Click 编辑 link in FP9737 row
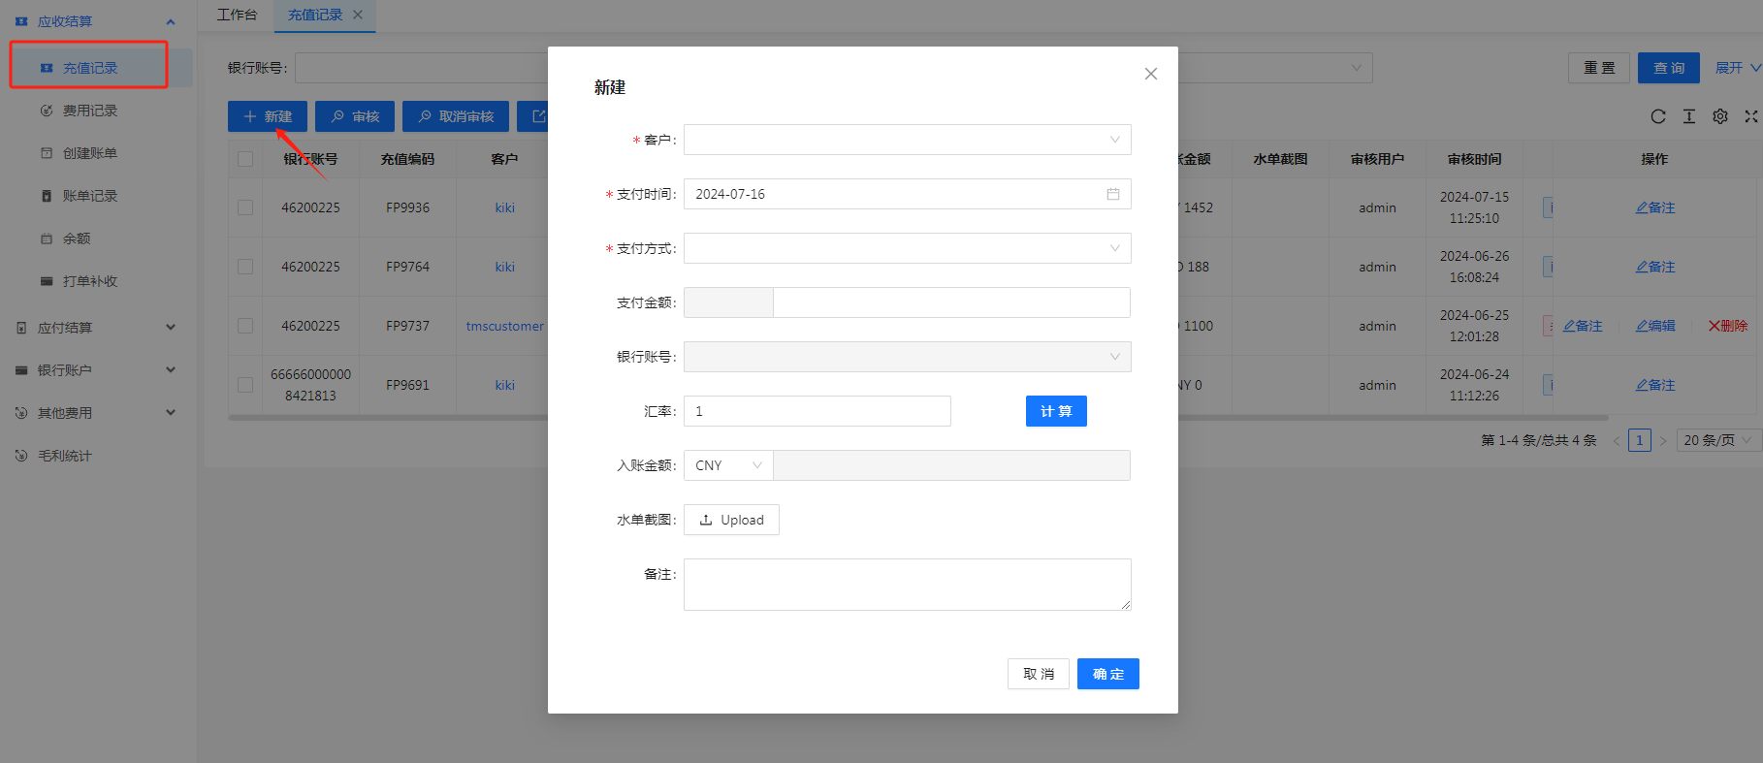This screenshot has height=763, width=1763. pyautogui.click(x=1655, y=326)
